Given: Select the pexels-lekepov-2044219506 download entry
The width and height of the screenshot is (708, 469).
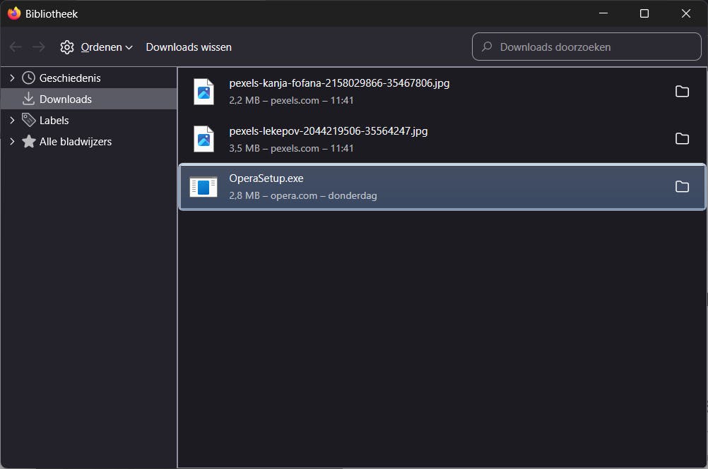Looking at the screenshot, I should 424,139.
